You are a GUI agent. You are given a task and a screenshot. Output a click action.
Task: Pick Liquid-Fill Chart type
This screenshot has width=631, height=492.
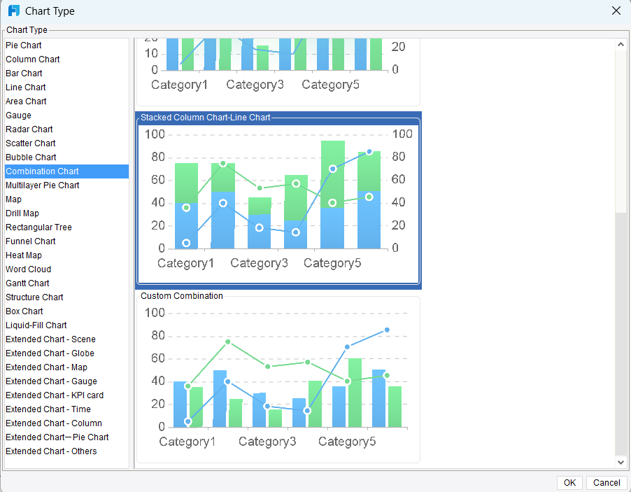pos(66,325)
